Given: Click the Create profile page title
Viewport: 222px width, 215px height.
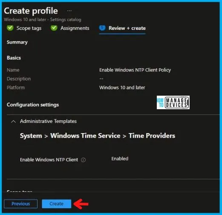Looking at the screenshot, I should coord(31,11).
